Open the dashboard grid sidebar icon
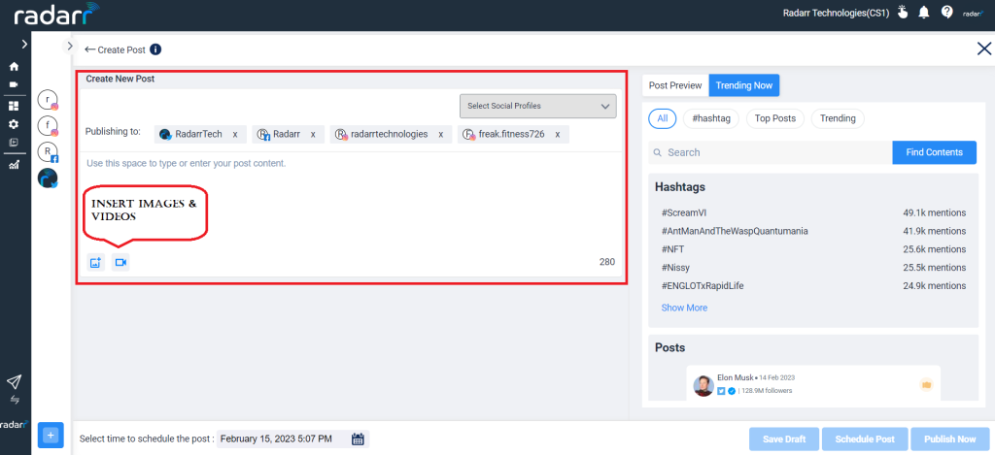The width and height of the screenshot is (995, 455). (x=14, y=106)
